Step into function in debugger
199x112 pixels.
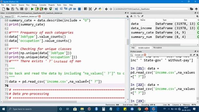click(x=66, y=9)
